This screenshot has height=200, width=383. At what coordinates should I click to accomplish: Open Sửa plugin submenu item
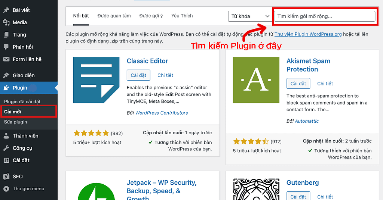(15, 122)
